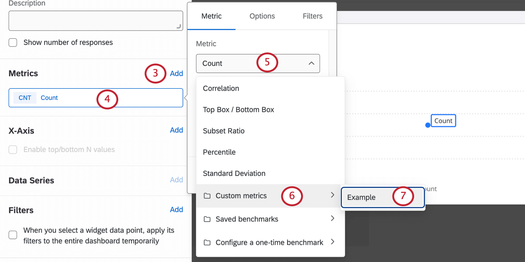Click the Custom metrics folder icon
The width and height of the screenshot is (525, 262).
(207, 196)
